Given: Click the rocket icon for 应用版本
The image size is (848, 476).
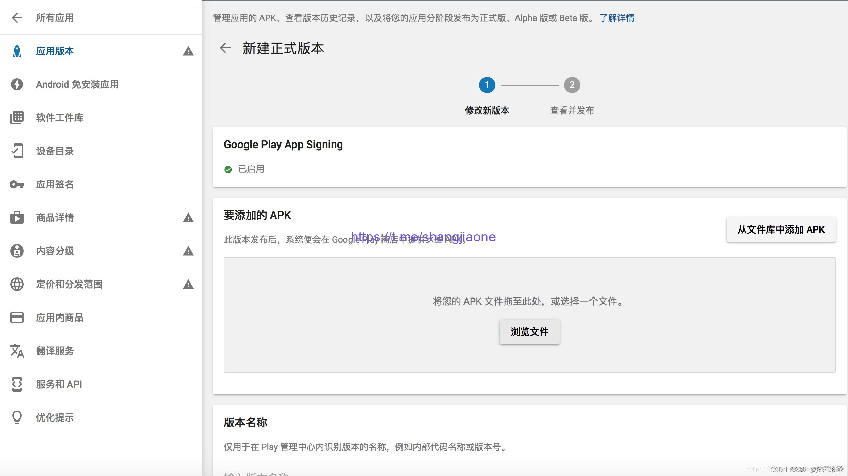Looking at the screenshot, I should 17,51.
